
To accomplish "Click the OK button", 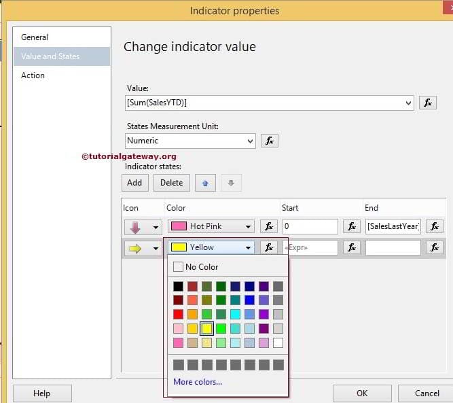I will (x=362, y=393).
